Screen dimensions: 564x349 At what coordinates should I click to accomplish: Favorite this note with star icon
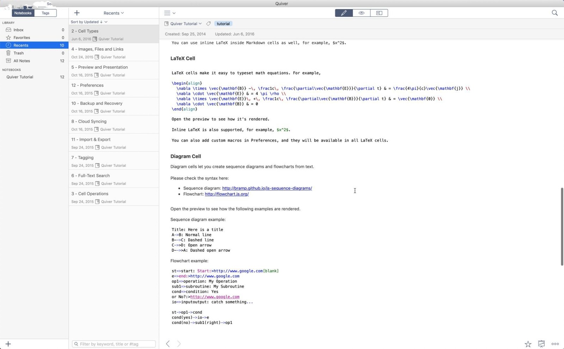(528, 344)
